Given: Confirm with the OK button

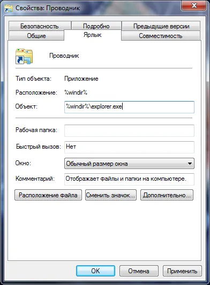Looking at the screenshot, I should click(x=95, y=271).
